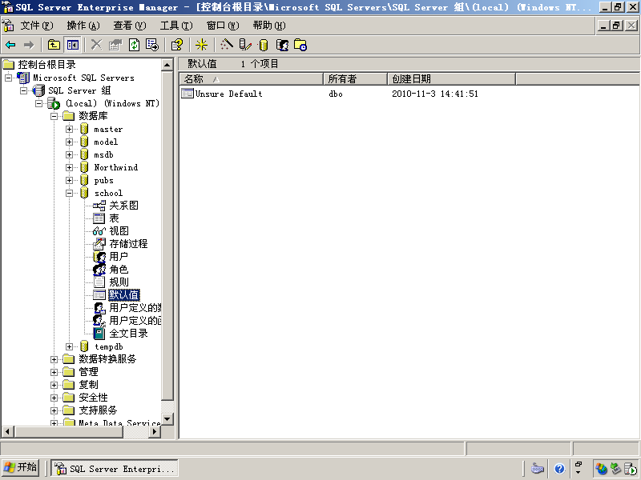Select the 规则 rules node

point(119,282)
